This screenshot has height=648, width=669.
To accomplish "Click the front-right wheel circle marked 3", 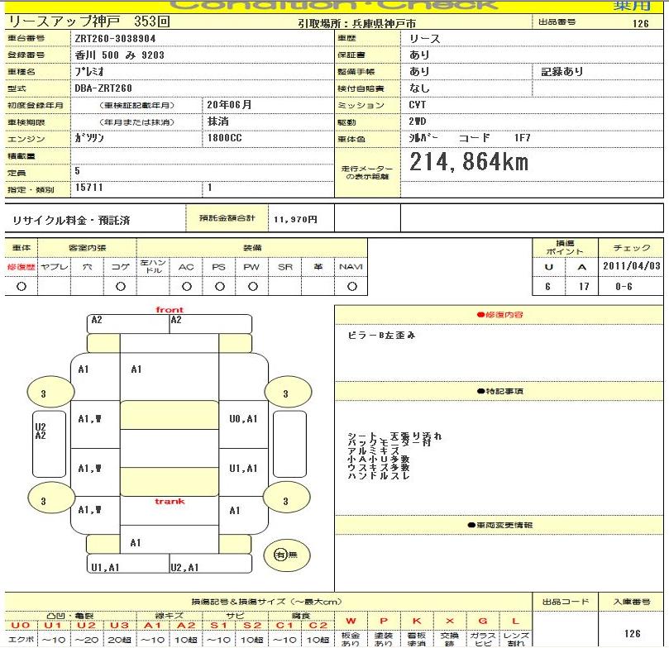I will (285, 393).
